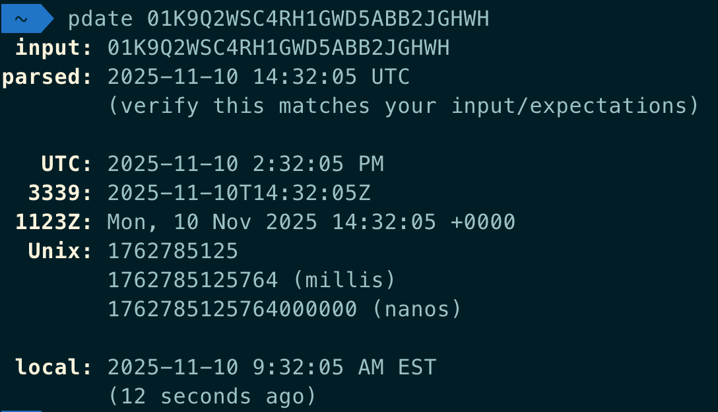
Task: Click the blue tilde prompt badge
Action: coord(24,19)
